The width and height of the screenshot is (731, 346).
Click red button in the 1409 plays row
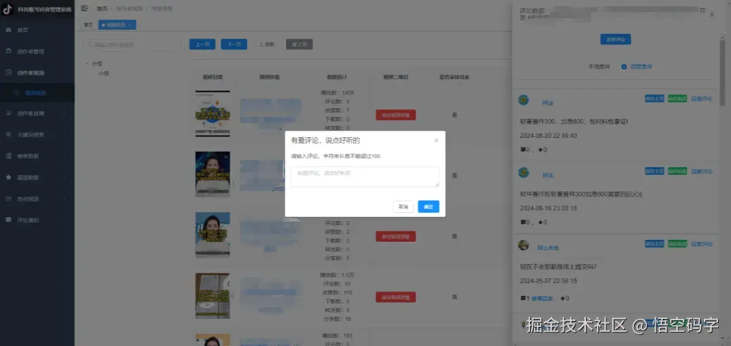[395, 115]
